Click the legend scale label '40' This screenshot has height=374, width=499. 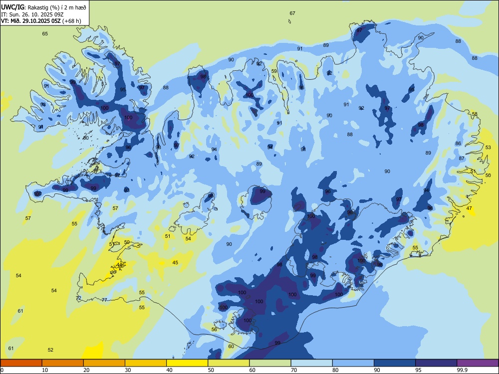pos(169,370)
